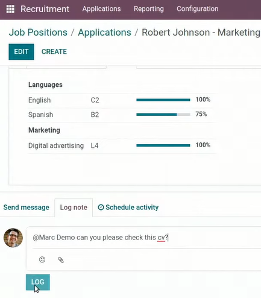Open the Reporting menu
This screenshot has height=298, width=261.
click(x=149, y=9)
